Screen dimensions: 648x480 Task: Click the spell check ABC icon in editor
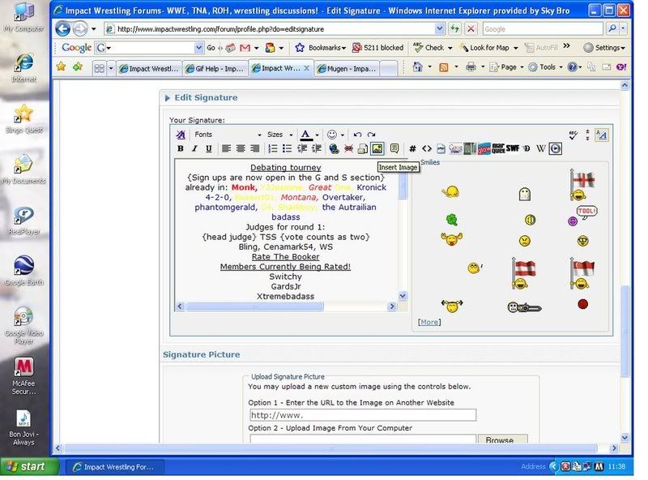(573, 135)
